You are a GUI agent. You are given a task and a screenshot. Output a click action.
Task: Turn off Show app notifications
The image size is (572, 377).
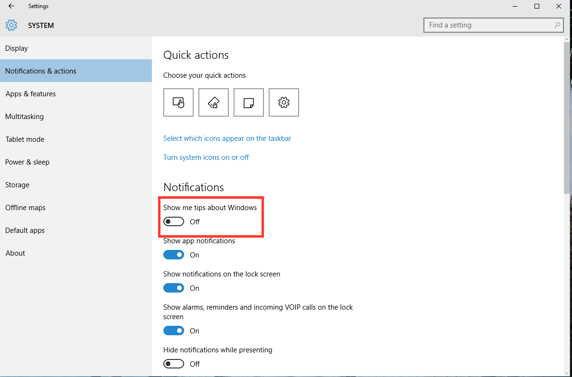173,255
